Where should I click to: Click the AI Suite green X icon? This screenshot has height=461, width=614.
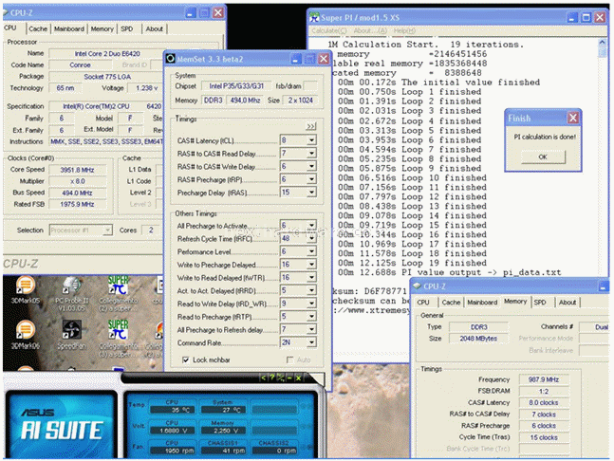(x=298, y=378)
